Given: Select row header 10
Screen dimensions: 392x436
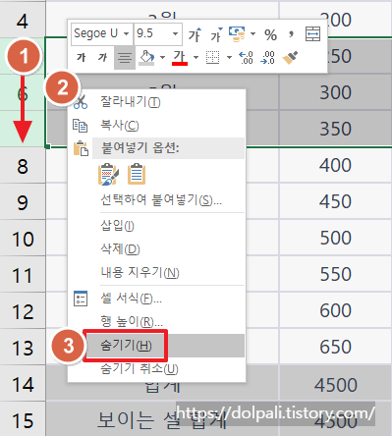Looking at the screenshot, I should point(23,239).
